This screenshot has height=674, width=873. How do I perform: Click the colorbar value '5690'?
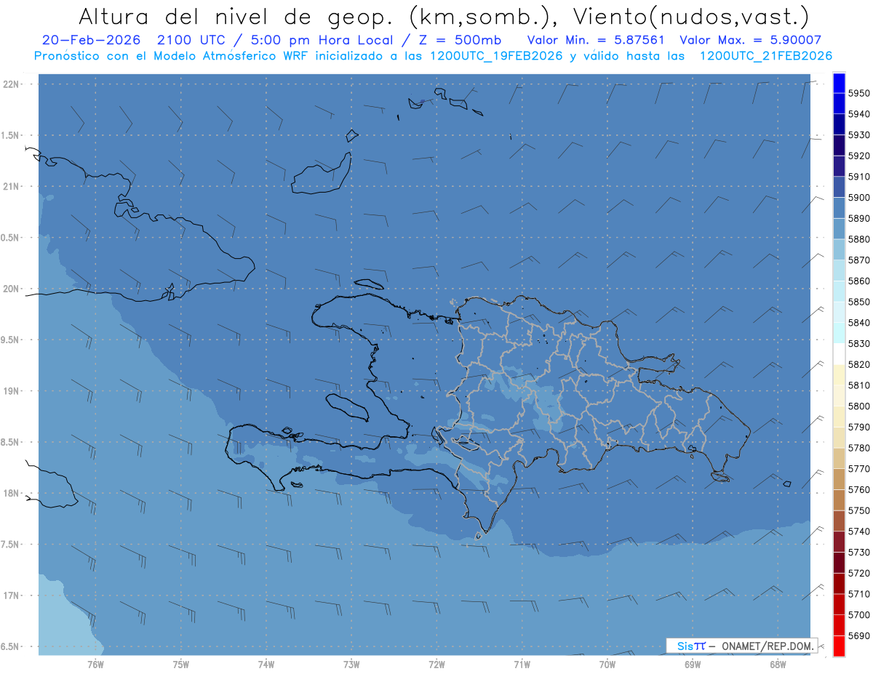(858, 635)
